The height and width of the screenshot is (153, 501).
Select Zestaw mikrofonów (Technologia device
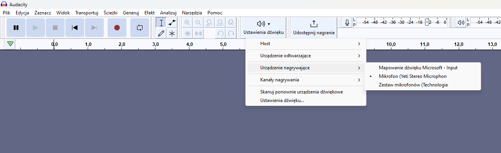423,85
